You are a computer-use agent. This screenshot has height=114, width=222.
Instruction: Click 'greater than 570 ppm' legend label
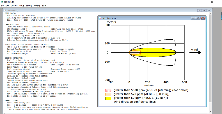click(x=141, y=94)
